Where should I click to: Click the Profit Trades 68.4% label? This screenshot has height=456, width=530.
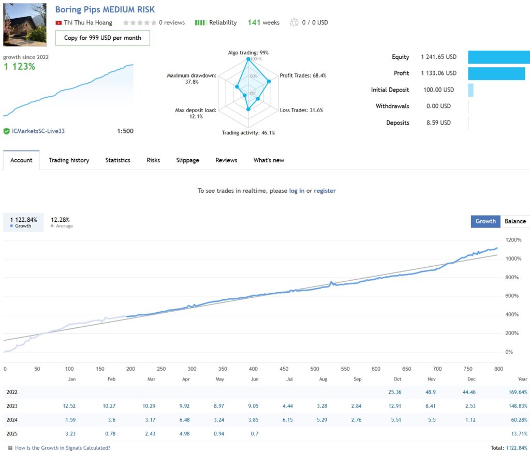303,75
